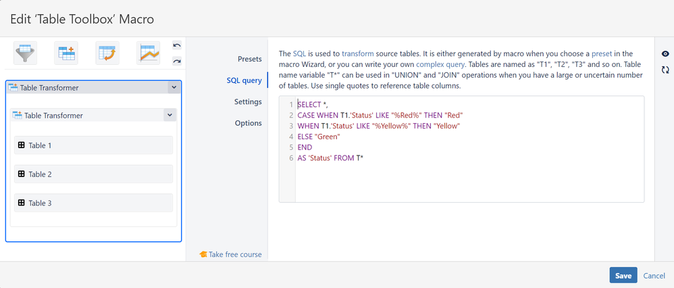Expand the outer Table Transformer dropdown arrow
This screenshot has height=288, width=674.
click(x=174, y=88)
